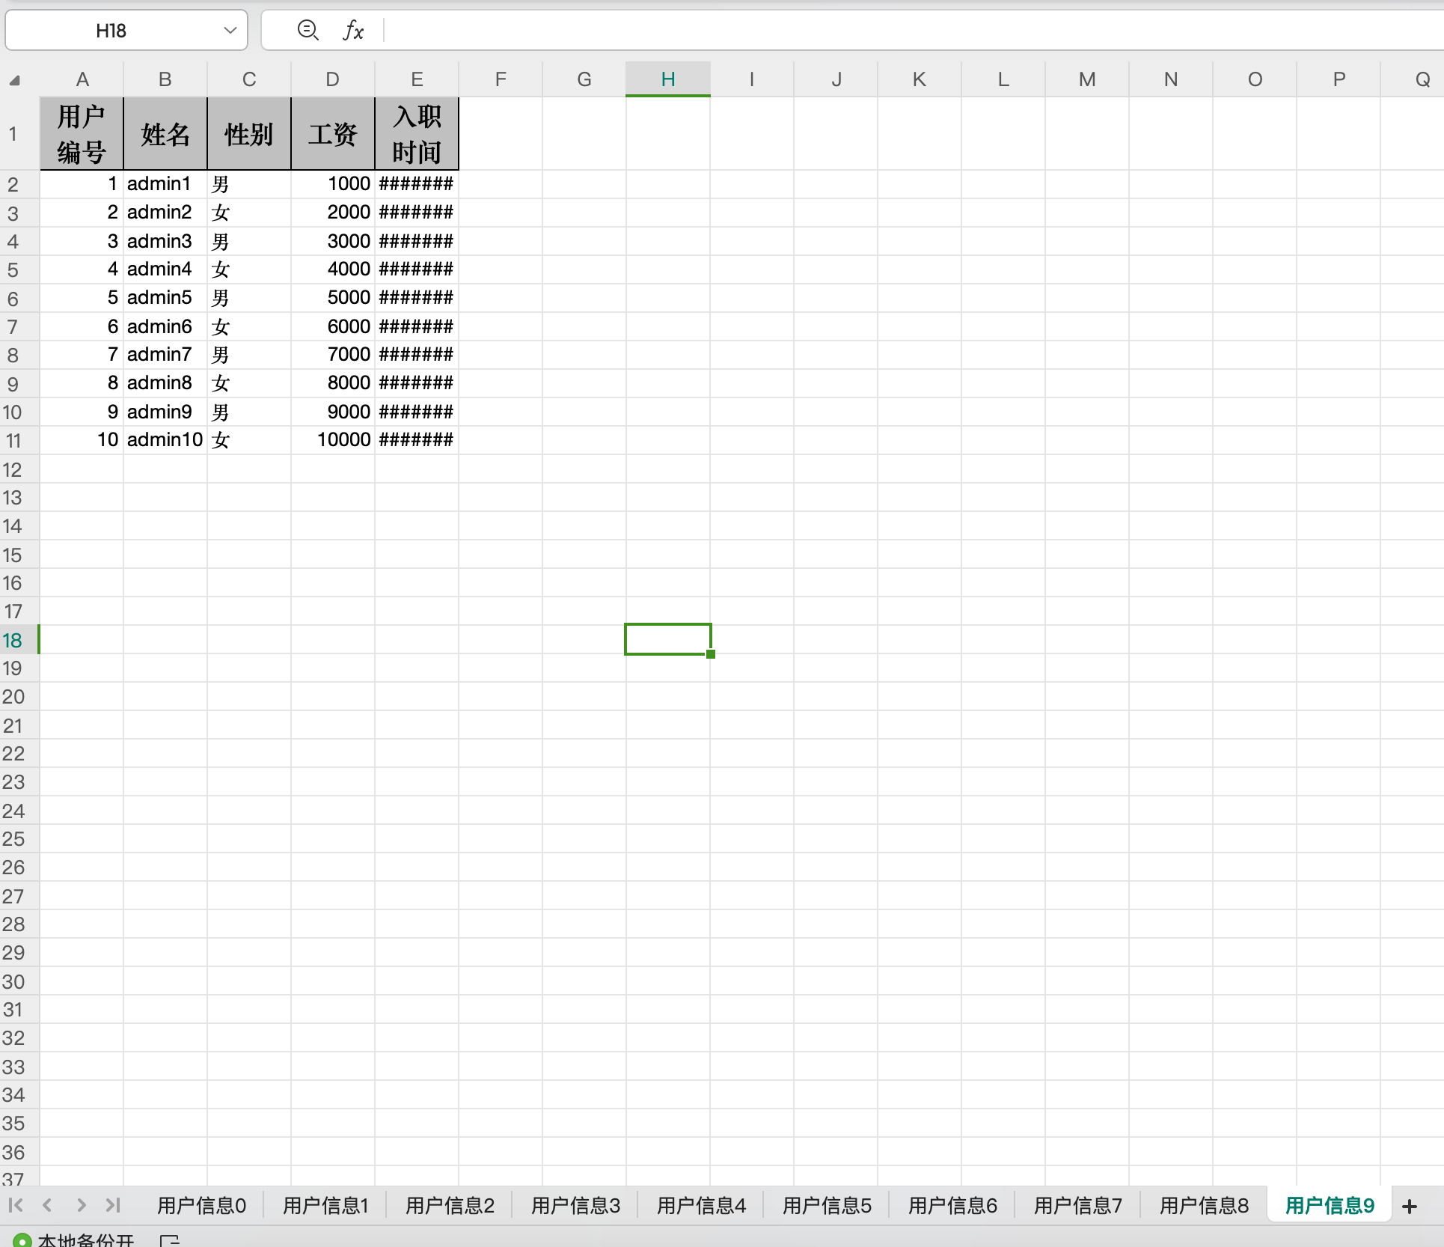Click user number cell 6

(82, 326)
